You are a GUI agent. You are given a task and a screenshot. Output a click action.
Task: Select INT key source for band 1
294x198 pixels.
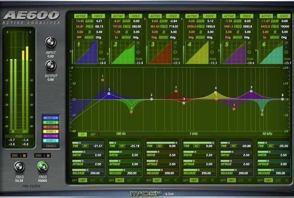[x=83, y=180]
